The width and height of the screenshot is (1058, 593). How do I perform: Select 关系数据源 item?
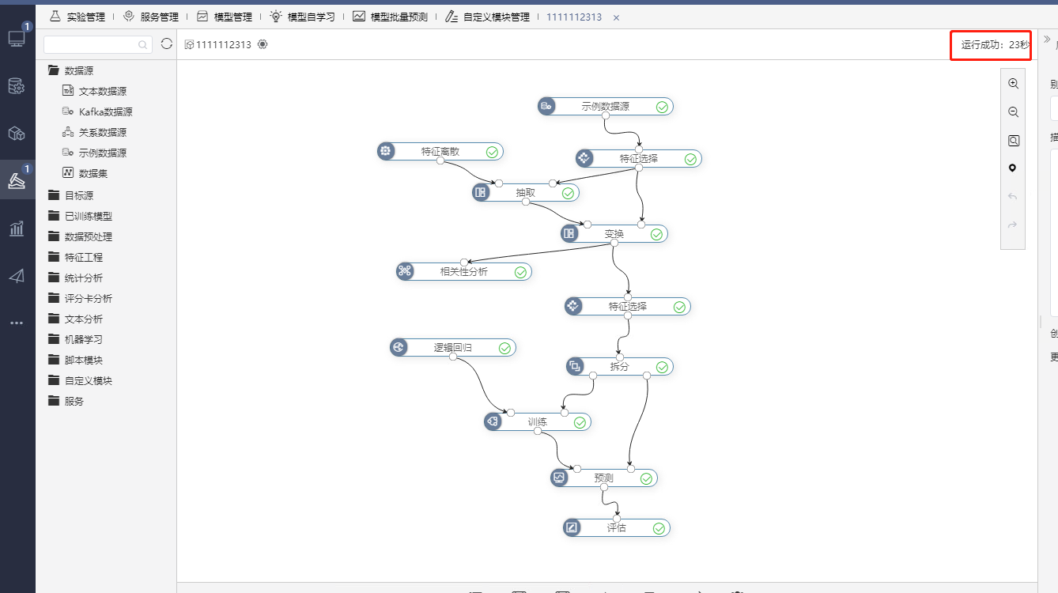point(95,132)
